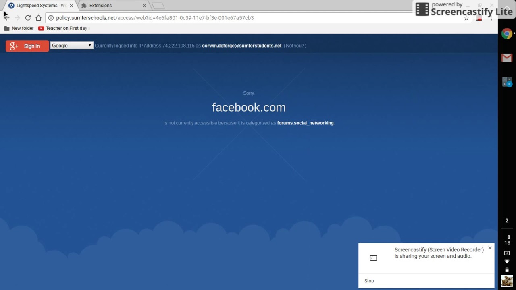View site information icon in address bar
The image size is (516, 290).
click(51, 18)
